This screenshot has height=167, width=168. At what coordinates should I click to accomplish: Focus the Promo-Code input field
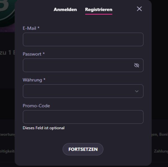click(x=83, y=117)
